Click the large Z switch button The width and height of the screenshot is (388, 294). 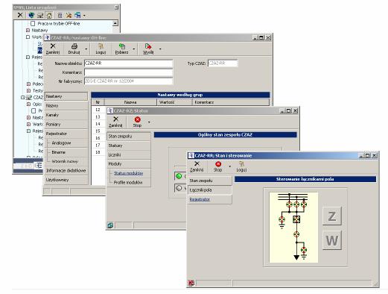332,216
